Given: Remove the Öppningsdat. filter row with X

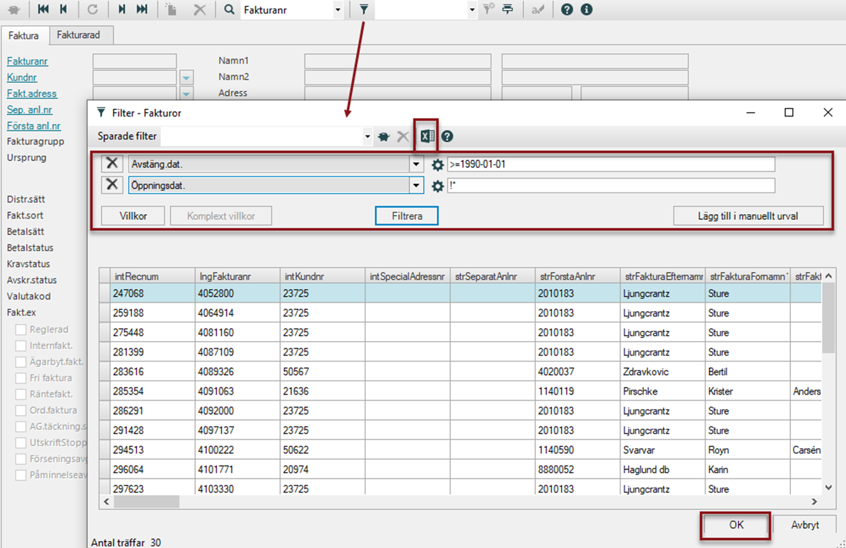Looking at the screenshot, I should click(112, 185).
